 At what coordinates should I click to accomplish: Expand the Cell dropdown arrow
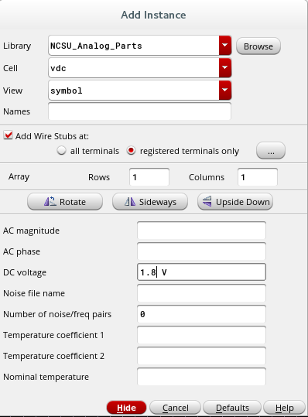click(225, 68)
